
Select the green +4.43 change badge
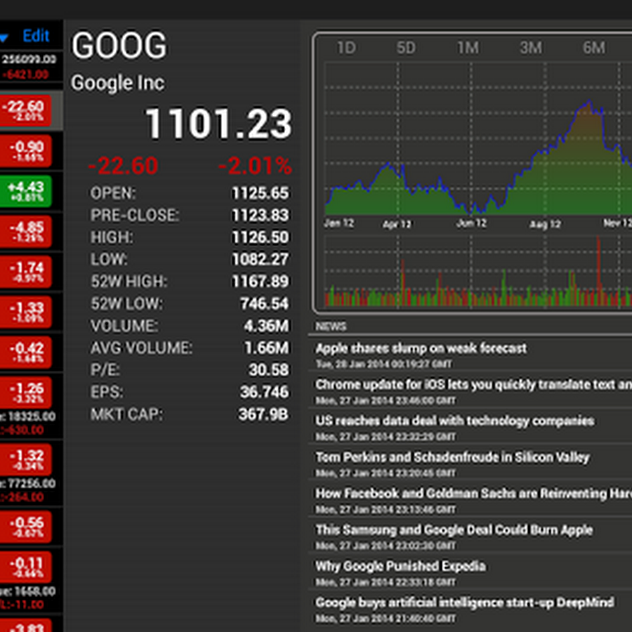25,191
